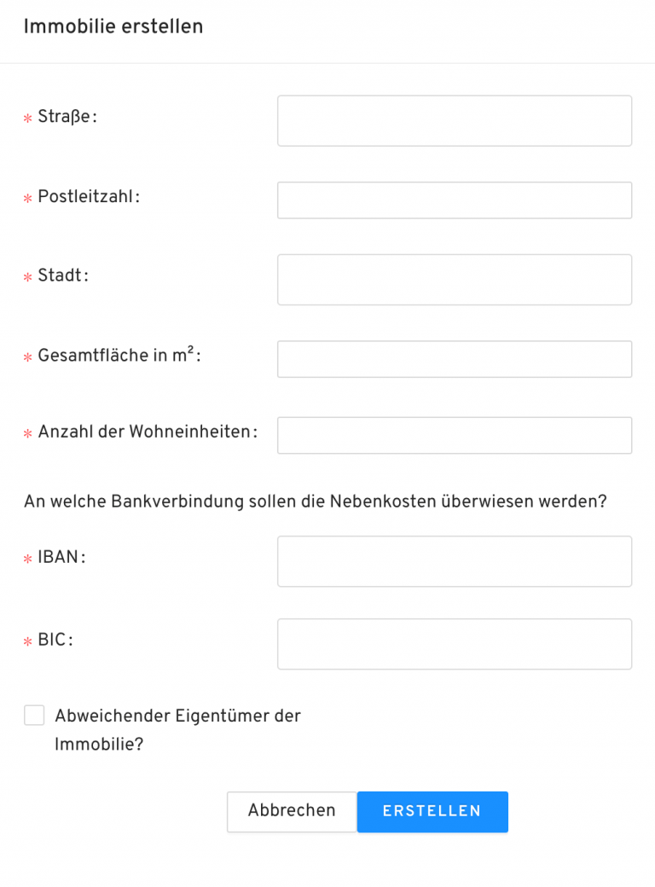Click the Anzahl der Wohneinheiten label
This screenshot has height=887, width=655.
click(147, 432)
